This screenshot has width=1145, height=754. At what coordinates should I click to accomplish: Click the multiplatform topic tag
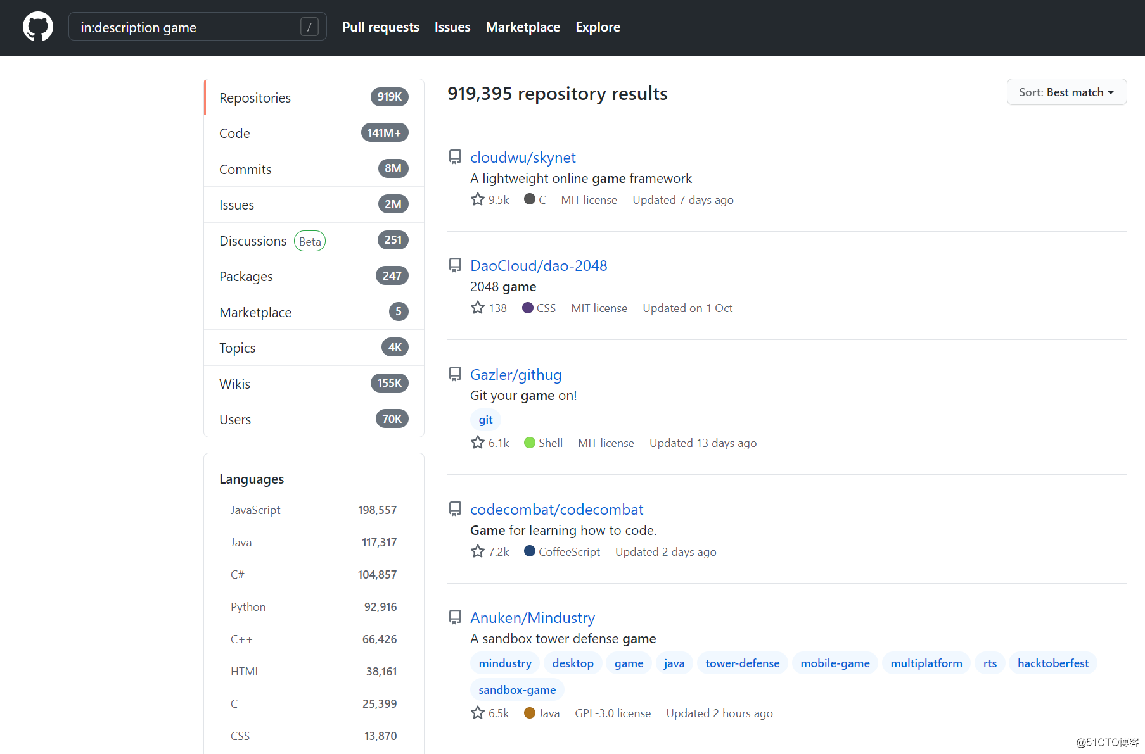926,663
